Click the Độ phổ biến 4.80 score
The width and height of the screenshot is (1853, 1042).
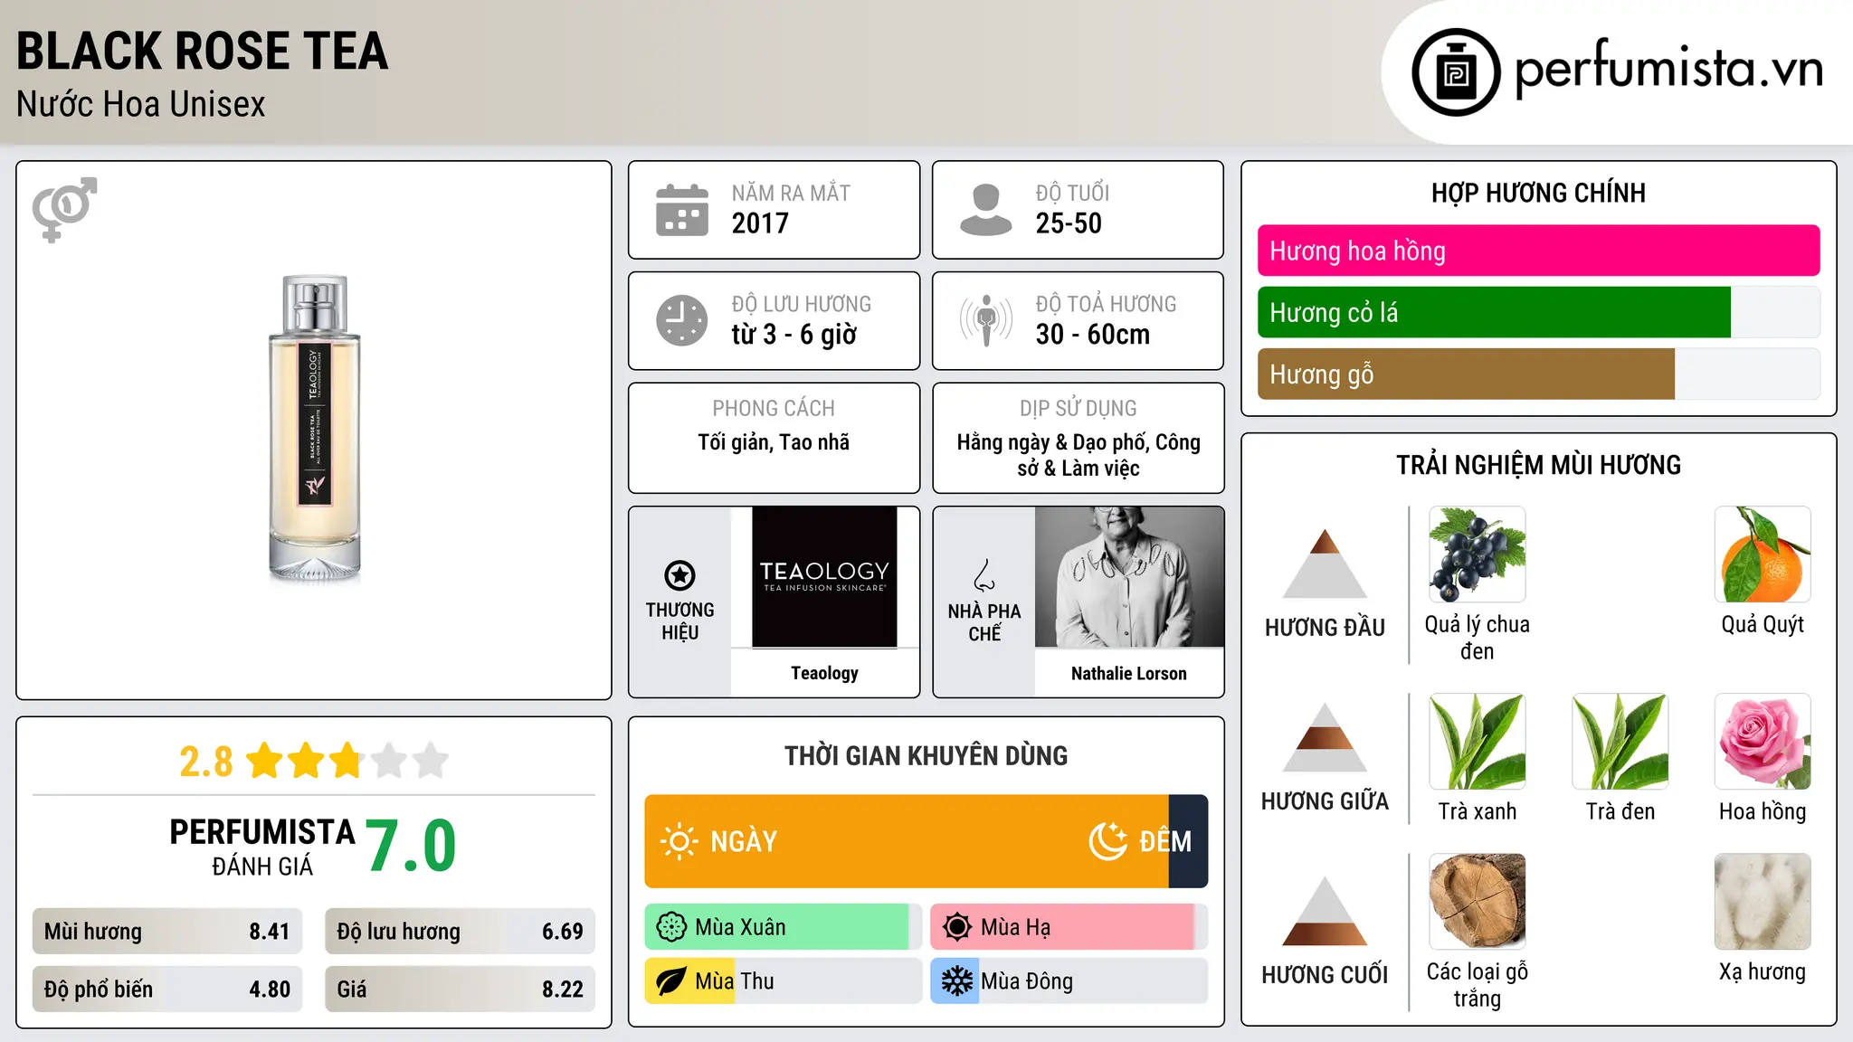click(167, 990)
